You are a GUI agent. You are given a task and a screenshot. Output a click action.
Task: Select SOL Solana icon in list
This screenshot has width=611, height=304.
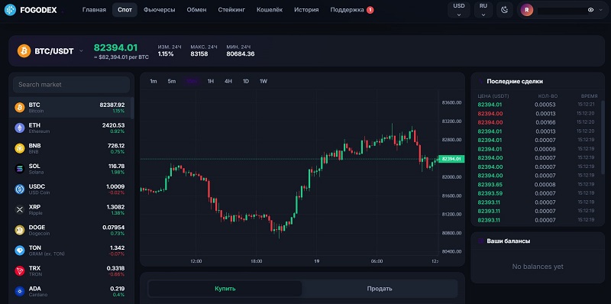coord(20,169)
